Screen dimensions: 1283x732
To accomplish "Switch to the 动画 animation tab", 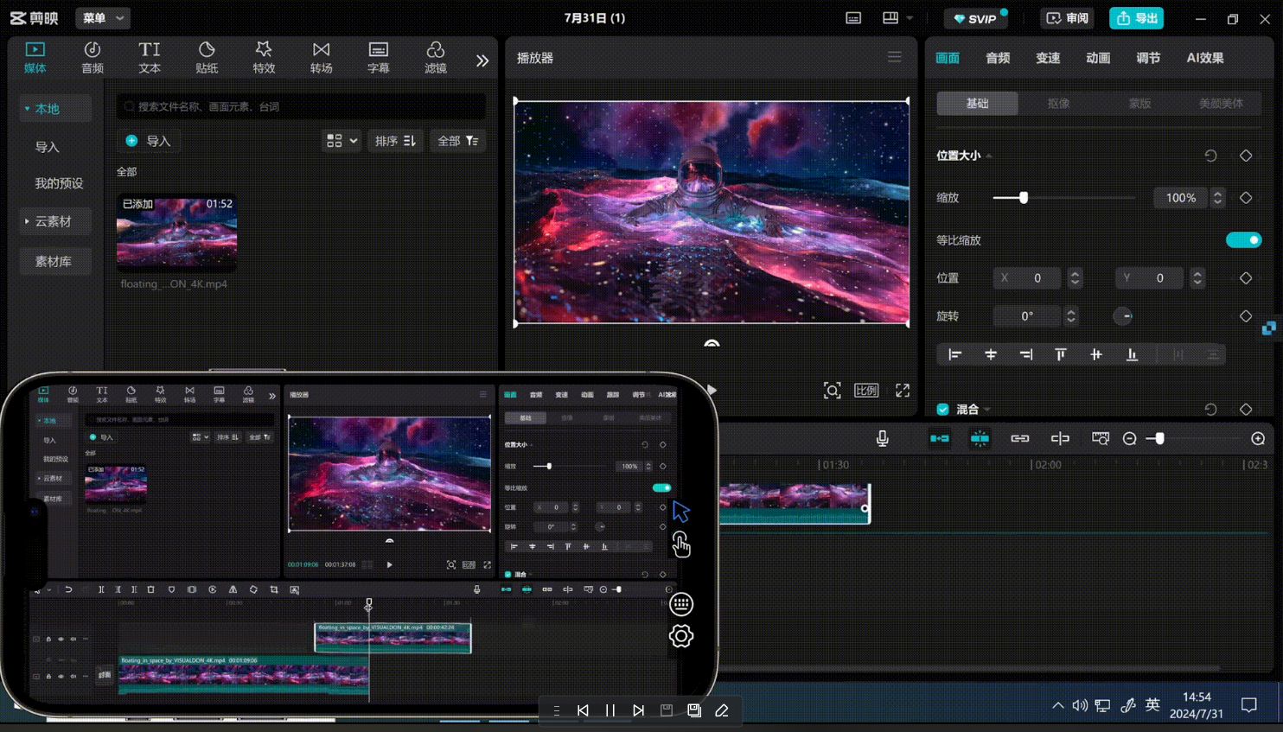I will pos(1098,58).
